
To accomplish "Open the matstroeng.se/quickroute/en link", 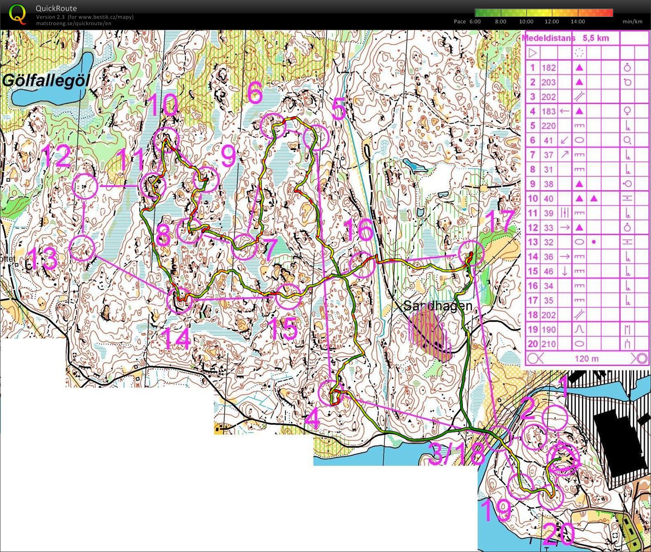I will point(73,23).
